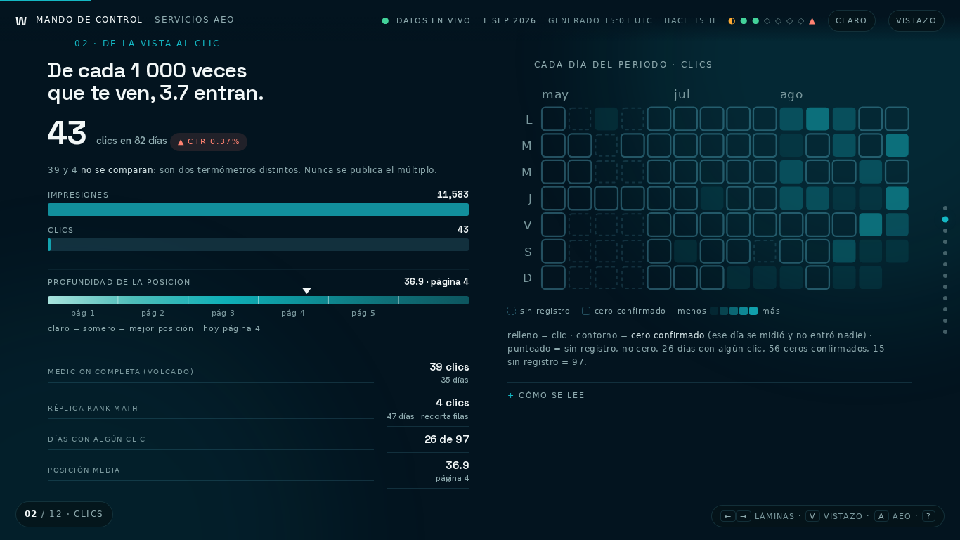Click the 'may' month label
960x540 pixels.
[x=555, y=95]
